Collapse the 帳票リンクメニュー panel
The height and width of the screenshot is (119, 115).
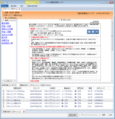pyautogui.click(x=3, y=21)
